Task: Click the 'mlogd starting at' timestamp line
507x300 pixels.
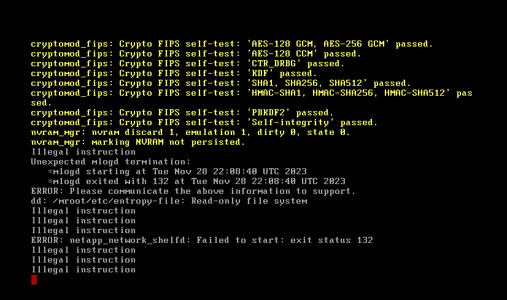Action: (177, 172)
